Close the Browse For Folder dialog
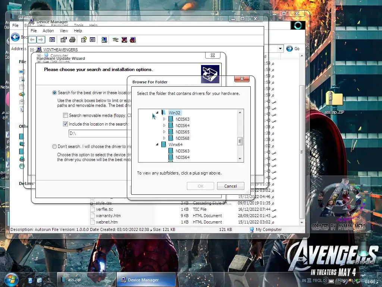 [x=242, y=79]
